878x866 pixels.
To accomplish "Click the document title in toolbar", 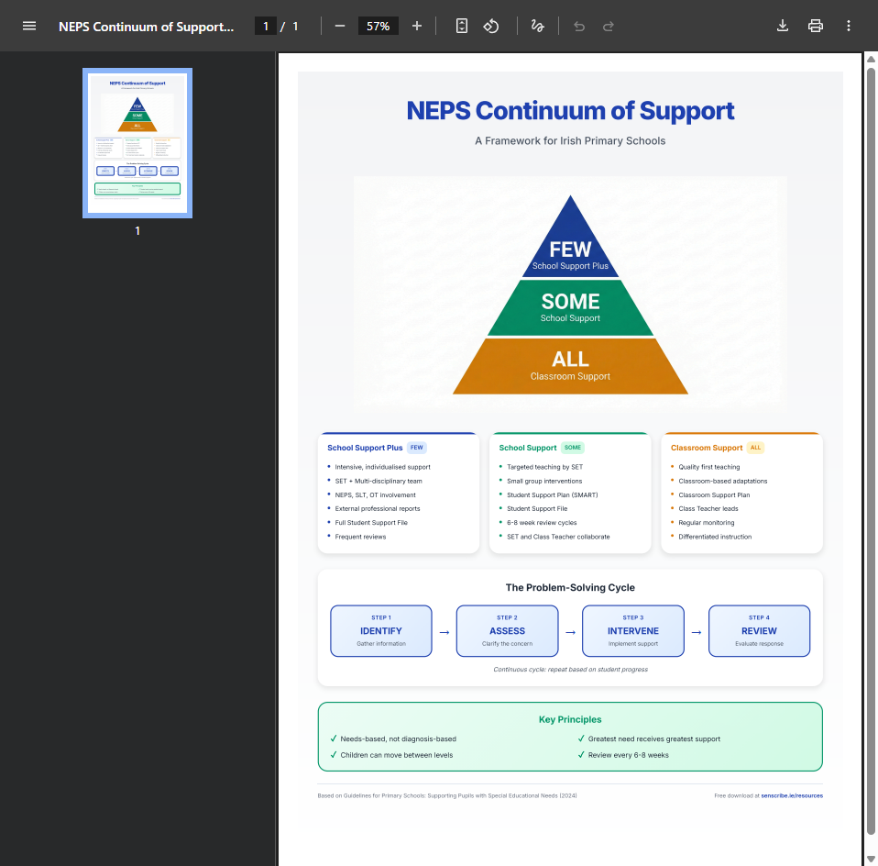I will (x=147, y=26).
